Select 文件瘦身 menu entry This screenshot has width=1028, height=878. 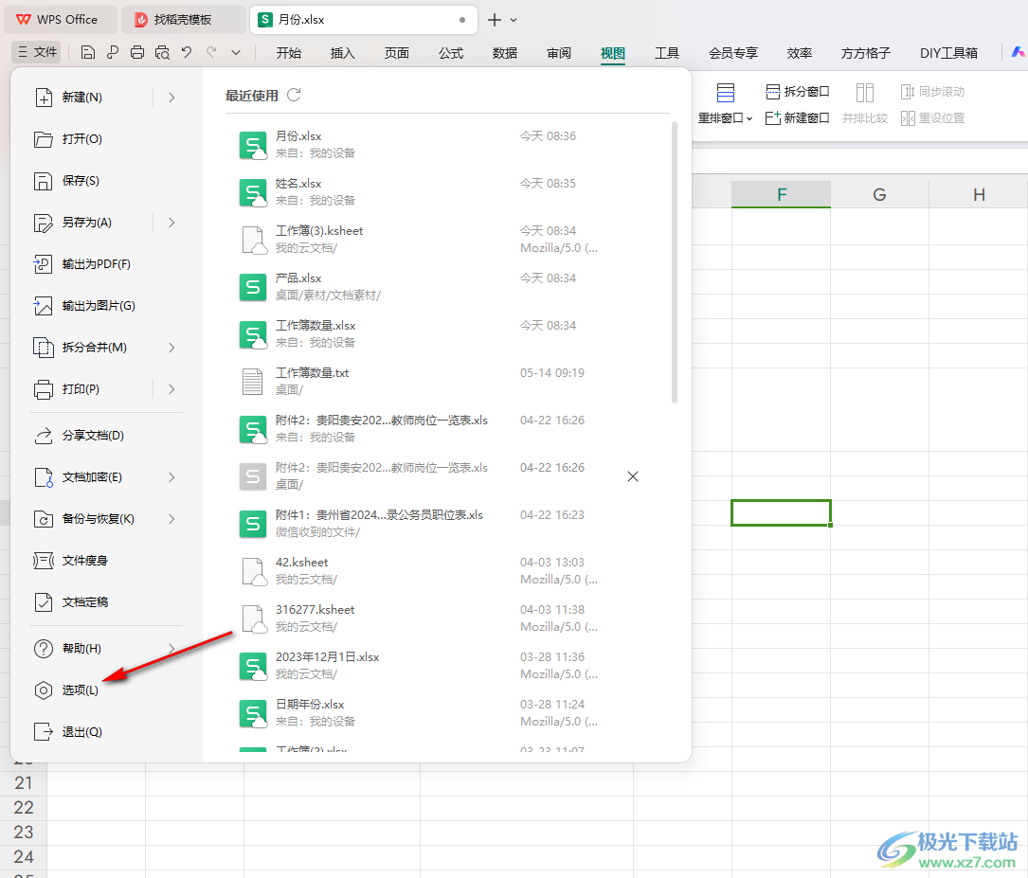click(x=106, y=560)
